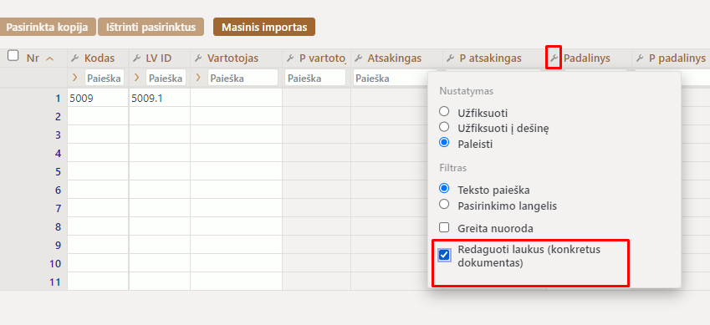Open column settings wrench for P vartotojas
Image resolution: width=710 pixels, height=325 pixels.
[x=290, y=58]
